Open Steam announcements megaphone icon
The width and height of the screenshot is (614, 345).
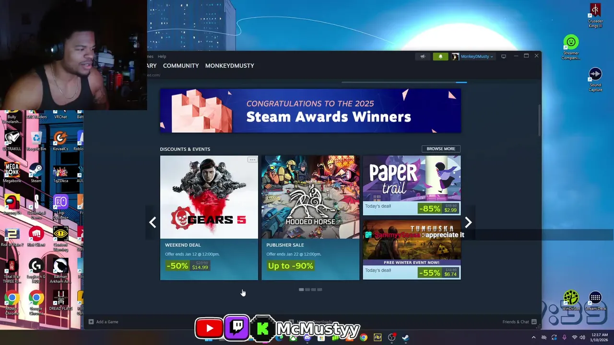pyautogui.click(x=423, y=57)
